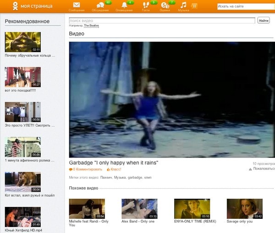
Task: Click title text Юный Хетфилд HD.mp4
Action: [x=23, y=230]
